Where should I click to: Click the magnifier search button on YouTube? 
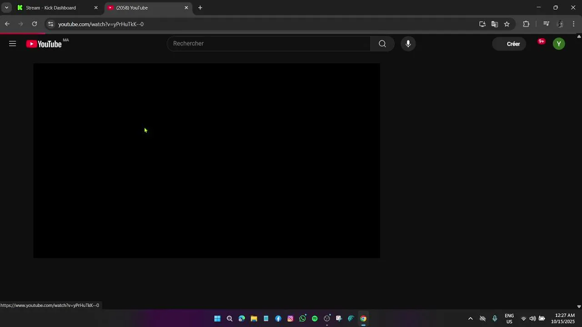click(x=382, y=44)
